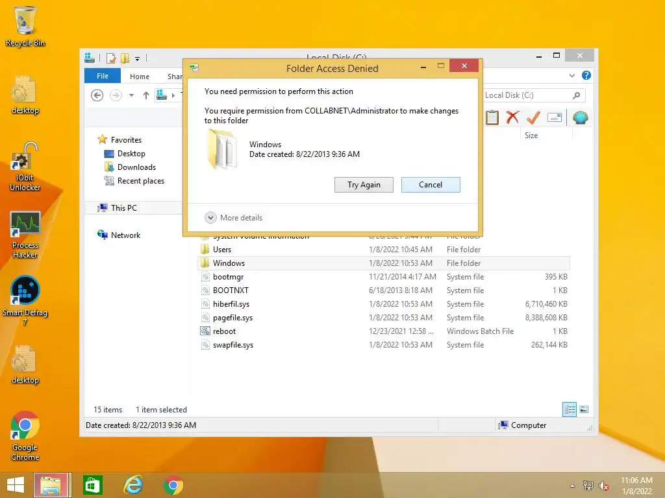Open Desktop under Favorites
Viewport: 665px width, 498px height.
pyautogui.click(x=131, y=153)
